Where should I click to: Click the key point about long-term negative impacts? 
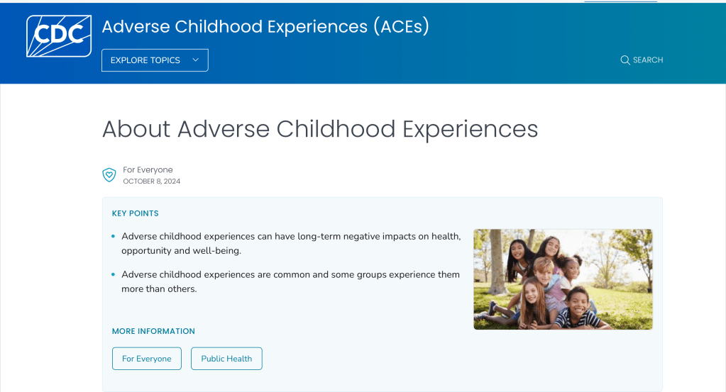coord(291,243)
